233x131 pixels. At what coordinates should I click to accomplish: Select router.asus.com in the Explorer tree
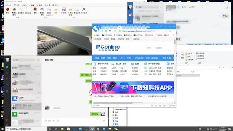tap(120, 109)
